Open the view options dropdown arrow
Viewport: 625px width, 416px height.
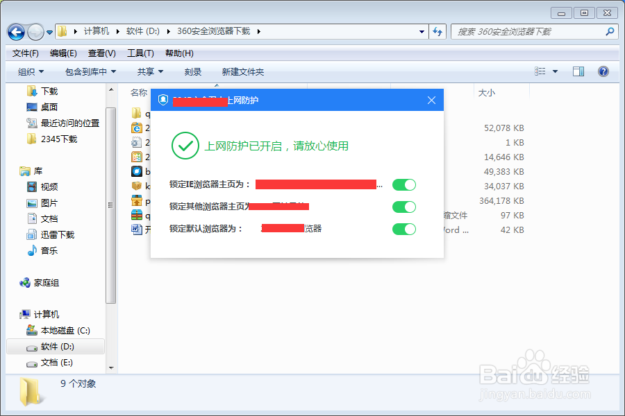[x=556, y=71]
